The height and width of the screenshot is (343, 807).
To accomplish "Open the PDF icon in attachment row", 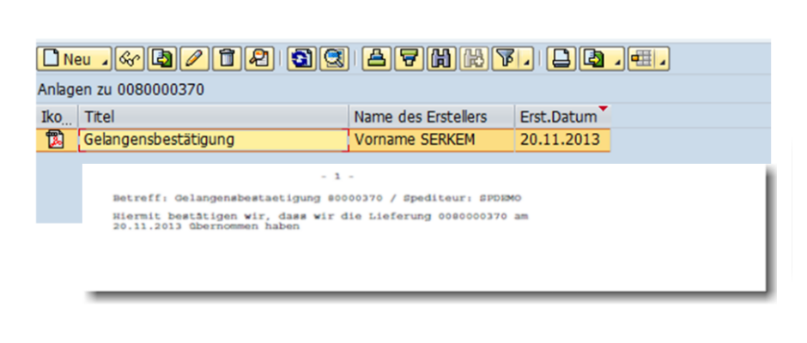I will [55, 139].
